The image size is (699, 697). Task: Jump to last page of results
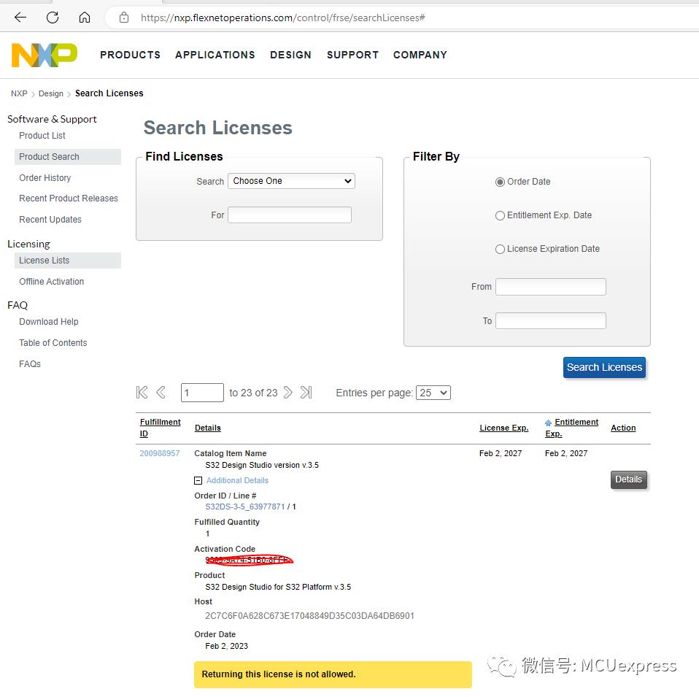(306, 393)
